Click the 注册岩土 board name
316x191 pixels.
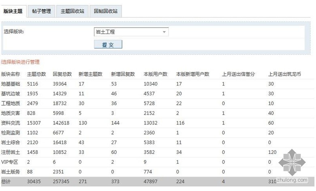point(11,152)
